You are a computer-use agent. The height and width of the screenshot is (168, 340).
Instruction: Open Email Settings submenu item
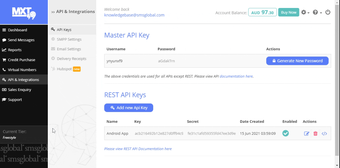[x=69, y=49]
